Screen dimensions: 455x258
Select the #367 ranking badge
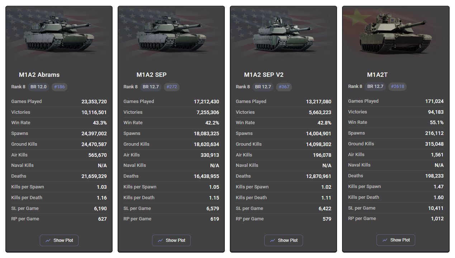pos(284,87)
